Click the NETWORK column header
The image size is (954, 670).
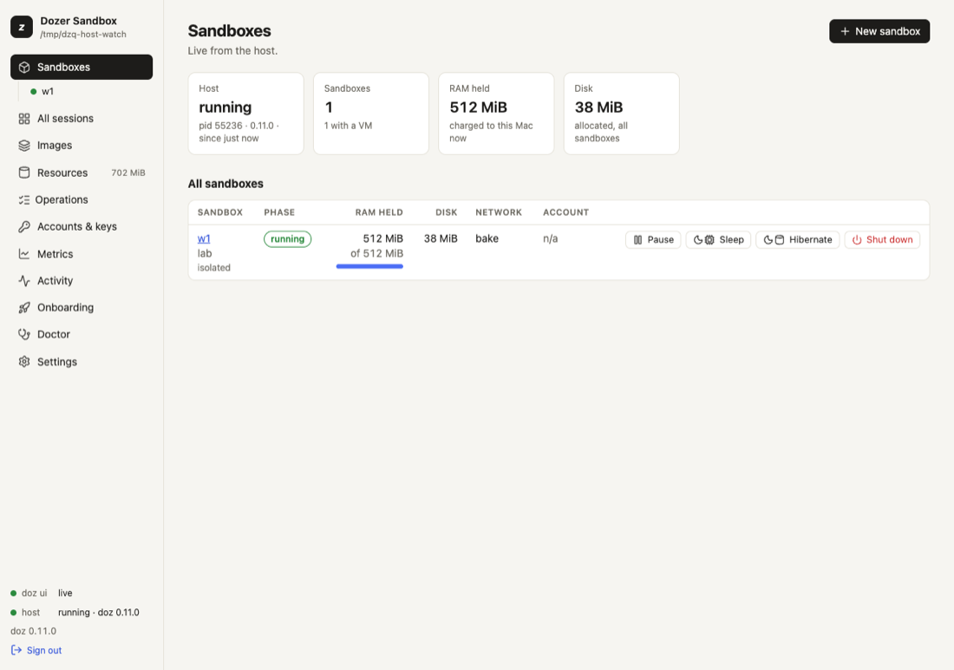[499, 212]
